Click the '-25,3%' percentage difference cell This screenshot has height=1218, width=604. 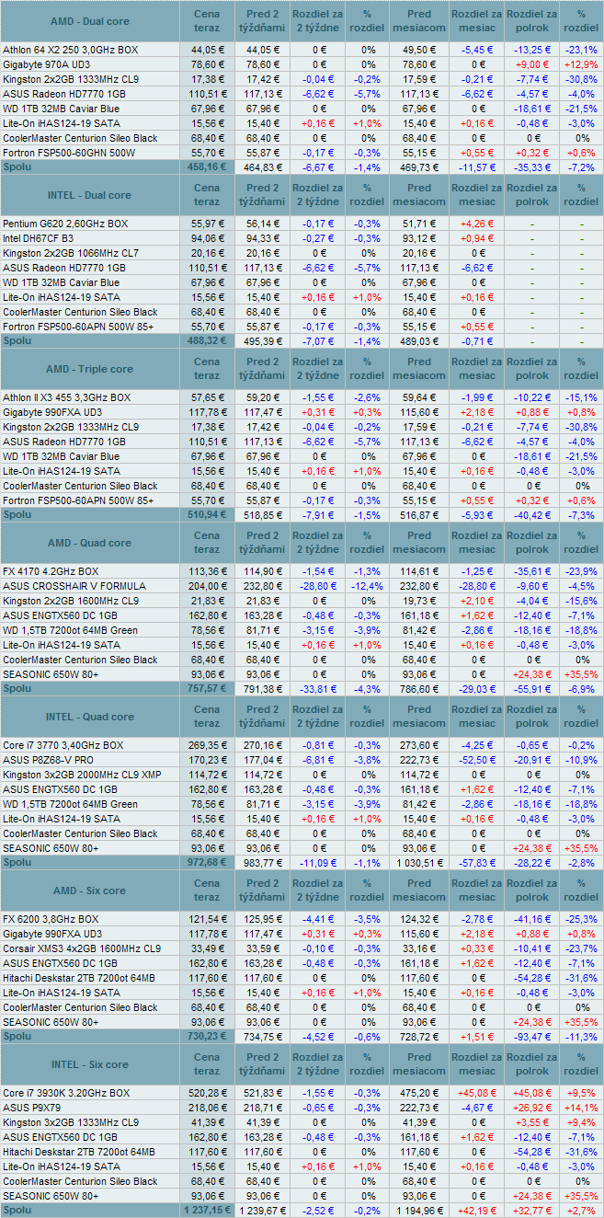coord(582,919)
